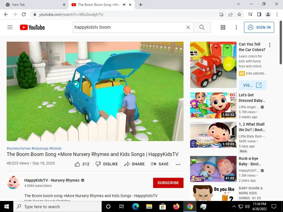Open HappyKidsTV channel avatar

tap(13, 182)
